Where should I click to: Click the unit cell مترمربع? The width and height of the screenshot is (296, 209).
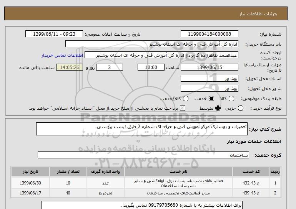106,193
